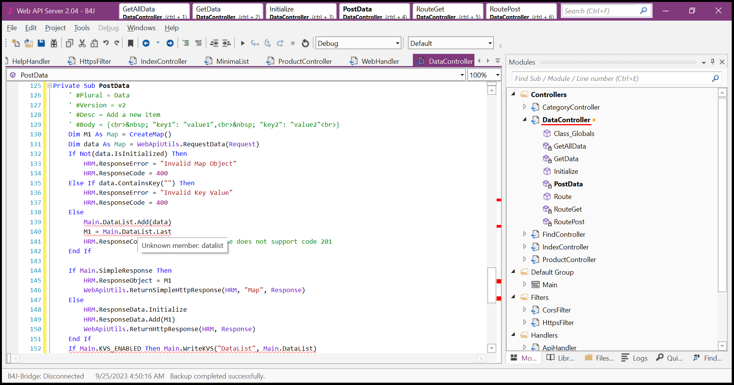This screenshot has height=385, width=734.
Task: Pin the Modules panel
Action: 713,62
